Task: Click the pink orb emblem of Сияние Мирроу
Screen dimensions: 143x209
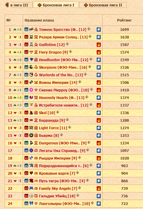Action: click(31, 90)
